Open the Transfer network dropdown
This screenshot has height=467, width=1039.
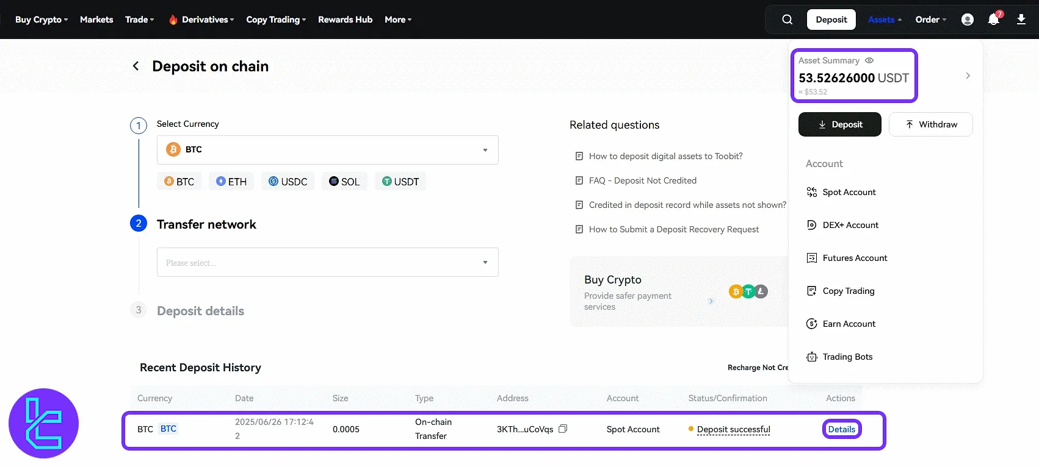tap(328, 262)
